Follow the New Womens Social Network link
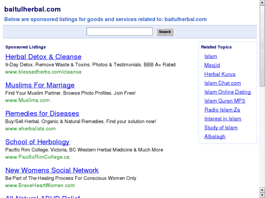This screenshot has width=265, height=198. 52,170
